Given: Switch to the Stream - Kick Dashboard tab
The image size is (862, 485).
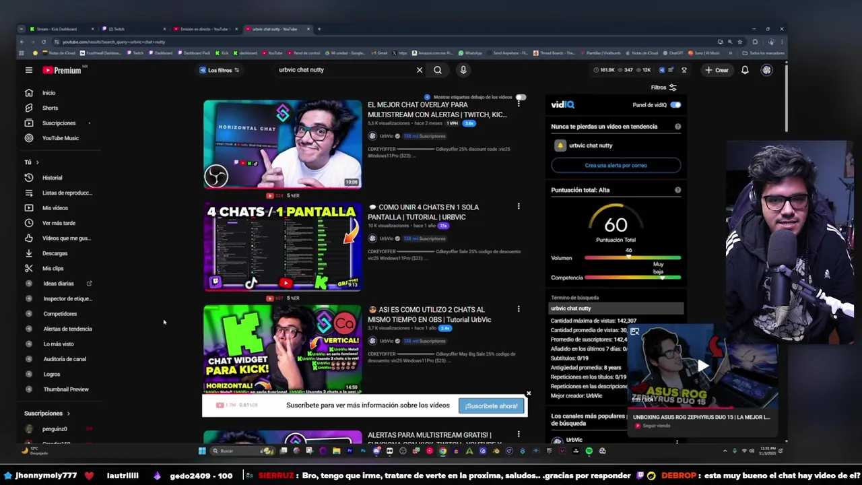Looking at the screenshot, I should [62, 29].
